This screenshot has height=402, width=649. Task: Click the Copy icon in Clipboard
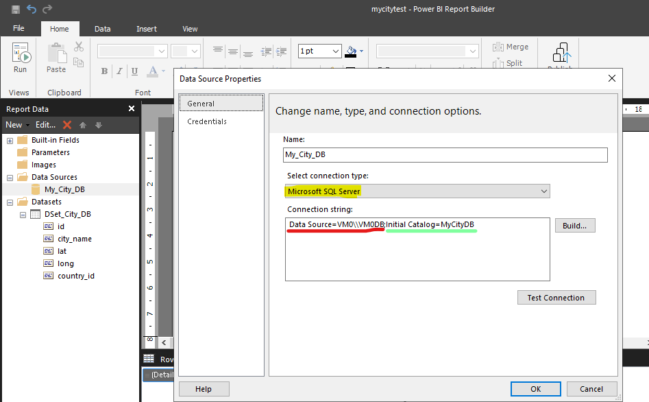[78, 62]
